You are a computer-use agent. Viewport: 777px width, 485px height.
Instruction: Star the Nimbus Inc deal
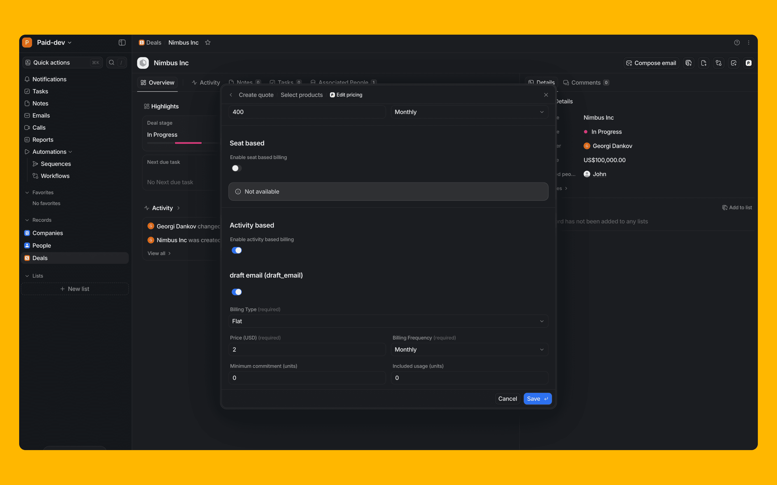pos(208,43)
